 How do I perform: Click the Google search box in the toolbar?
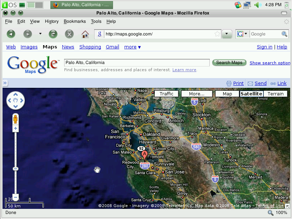(265, 34)
